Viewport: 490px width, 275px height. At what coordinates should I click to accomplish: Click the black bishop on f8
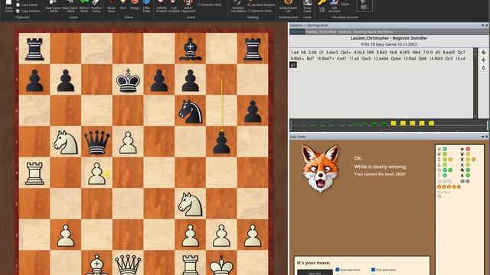point(191,49)
